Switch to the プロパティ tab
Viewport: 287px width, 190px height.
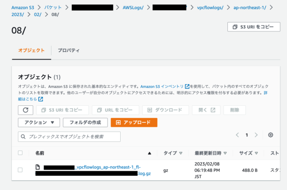[69, 50]
